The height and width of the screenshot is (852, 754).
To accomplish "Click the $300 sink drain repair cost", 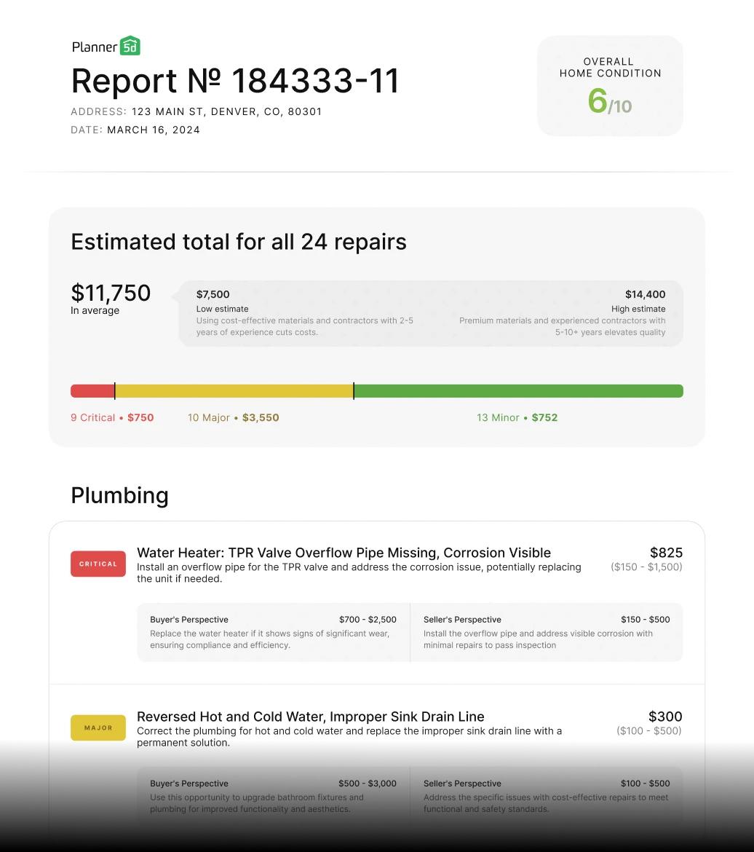I will (665, 717).
